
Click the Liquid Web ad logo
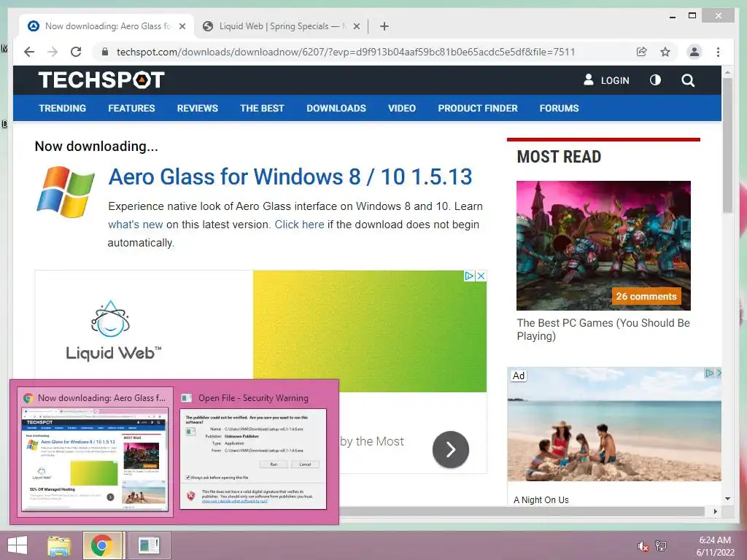113,330
